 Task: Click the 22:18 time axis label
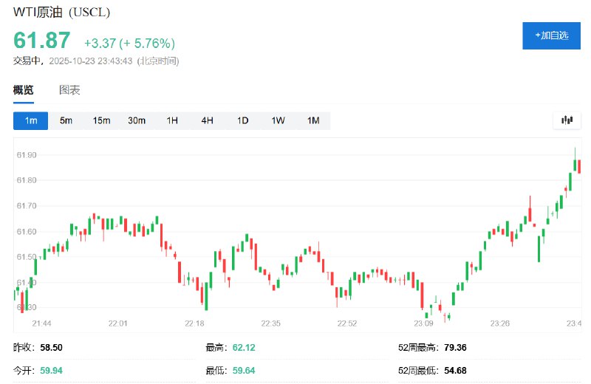click(194, 323)
